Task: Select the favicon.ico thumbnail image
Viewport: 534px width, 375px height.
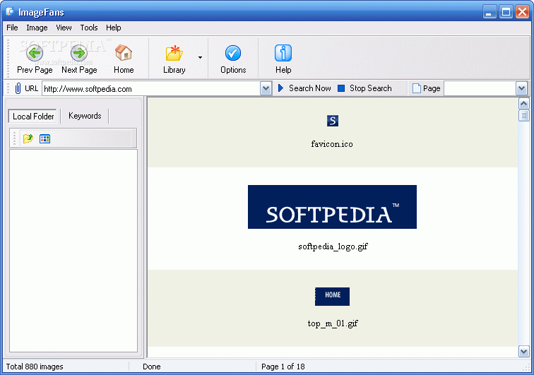Action: pos(333,121)
